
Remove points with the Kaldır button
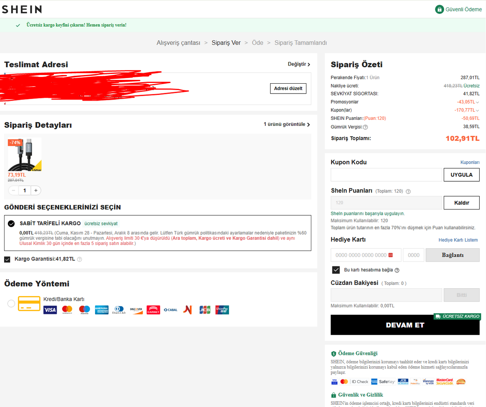pos(461,203)
